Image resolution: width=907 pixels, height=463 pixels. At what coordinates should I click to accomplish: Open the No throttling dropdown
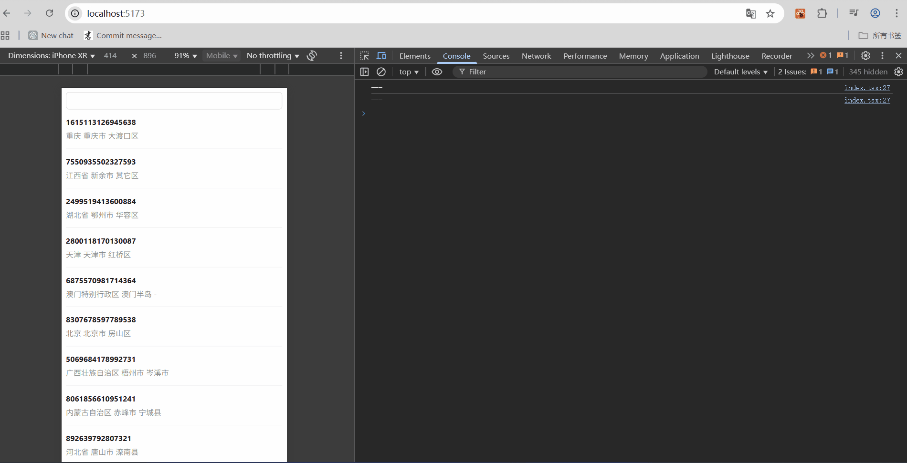[x=273, y=56]
